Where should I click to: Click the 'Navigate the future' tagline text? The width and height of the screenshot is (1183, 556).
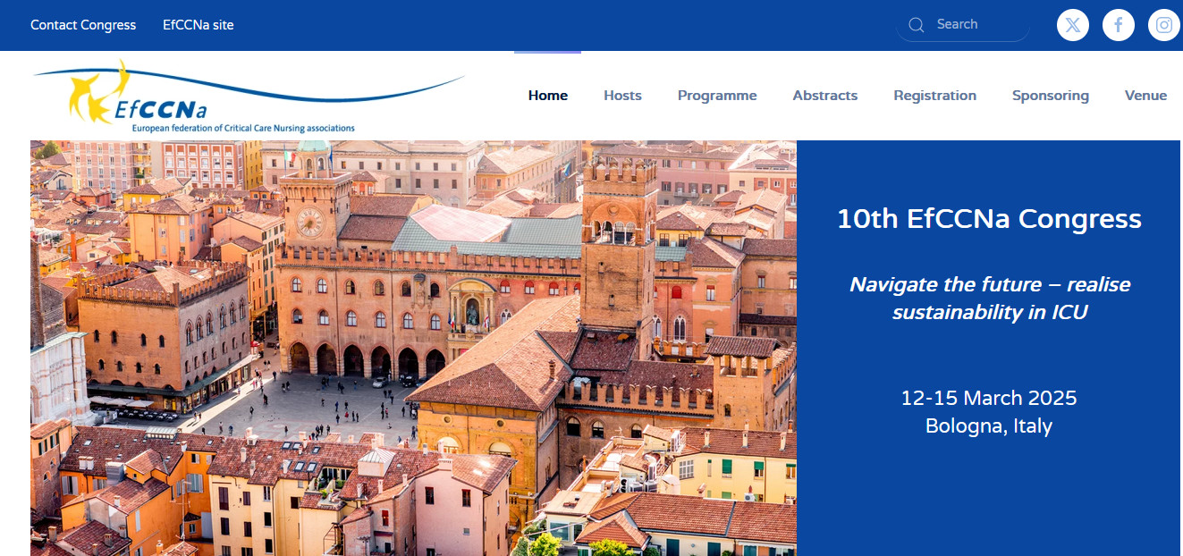pos(989,299)
